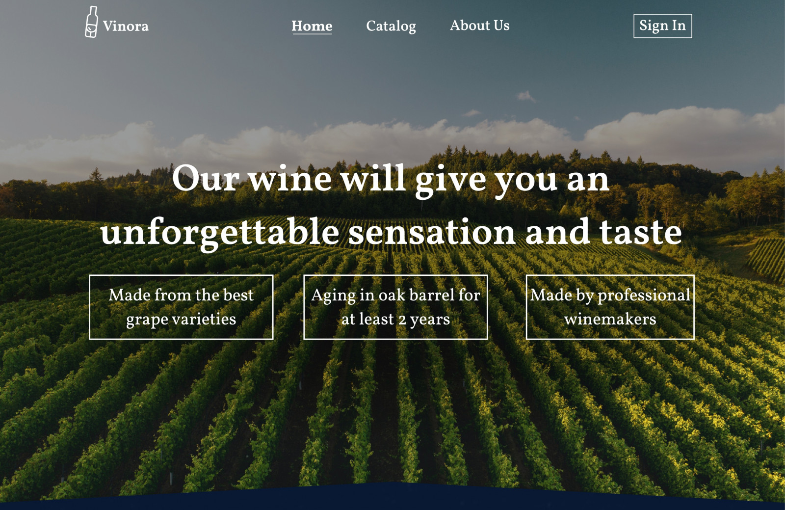Select the 'Made by professional winemakers' box

(x=610, y=307)
